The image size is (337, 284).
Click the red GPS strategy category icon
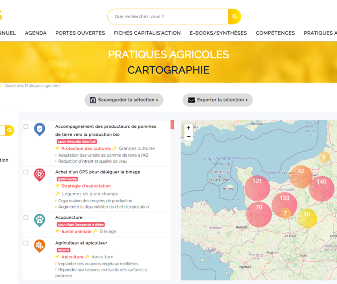point(39,174)
